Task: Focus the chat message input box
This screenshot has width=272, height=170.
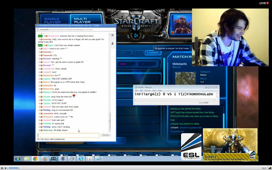Action: pyautogui.click(x=68, y=135)
